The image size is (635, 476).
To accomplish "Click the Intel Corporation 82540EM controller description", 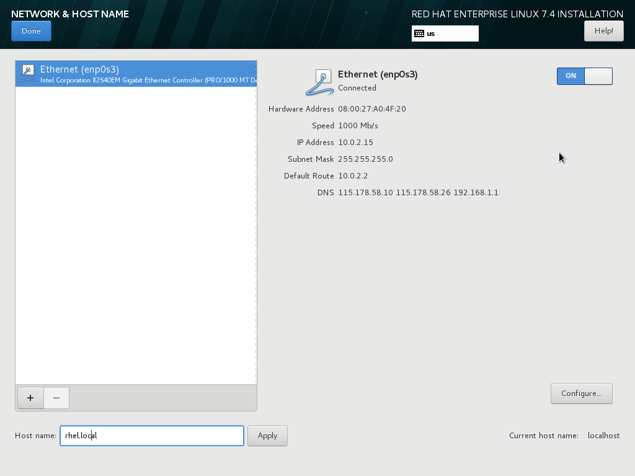I will (148, 80).
